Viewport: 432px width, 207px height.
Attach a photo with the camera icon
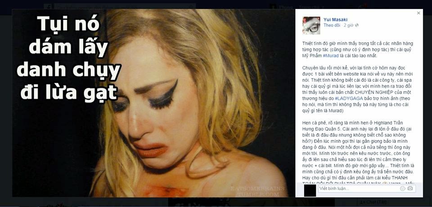click(410, 189)
